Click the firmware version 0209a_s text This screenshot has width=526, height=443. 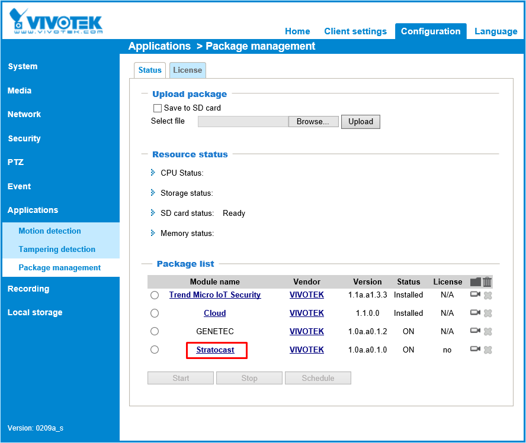[49, 428]
